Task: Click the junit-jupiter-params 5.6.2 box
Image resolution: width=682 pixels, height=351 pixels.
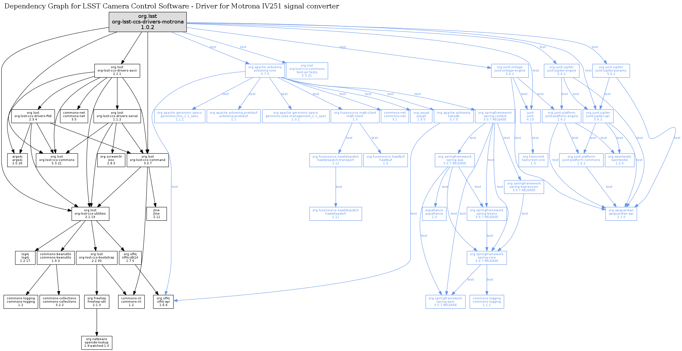Action: tap(611, 71)
